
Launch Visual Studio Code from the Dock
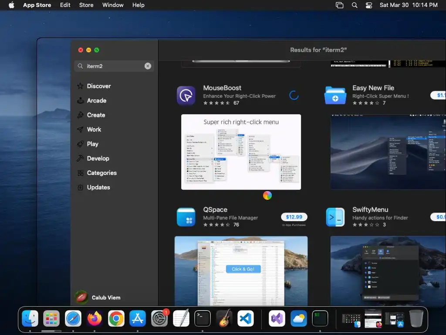246,318
